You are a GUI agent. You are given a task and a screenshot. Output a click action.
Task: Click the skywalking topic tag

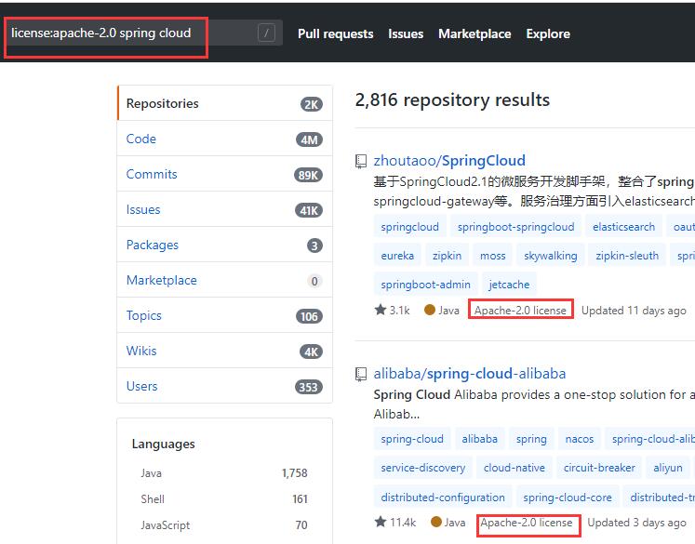point(551,256)
